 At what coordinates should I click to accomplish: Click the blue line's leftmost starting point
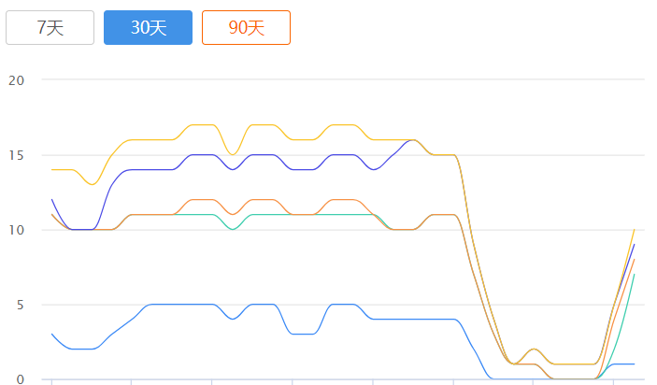click(x=52, y=334)
